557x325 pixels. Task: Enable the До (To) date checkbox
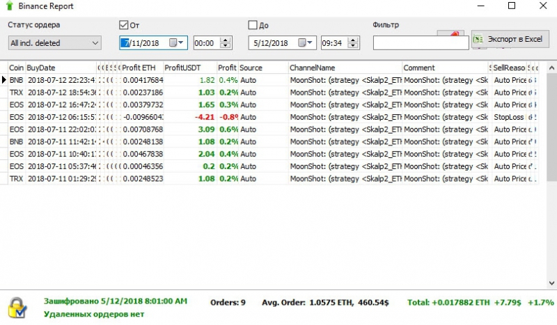253,25
